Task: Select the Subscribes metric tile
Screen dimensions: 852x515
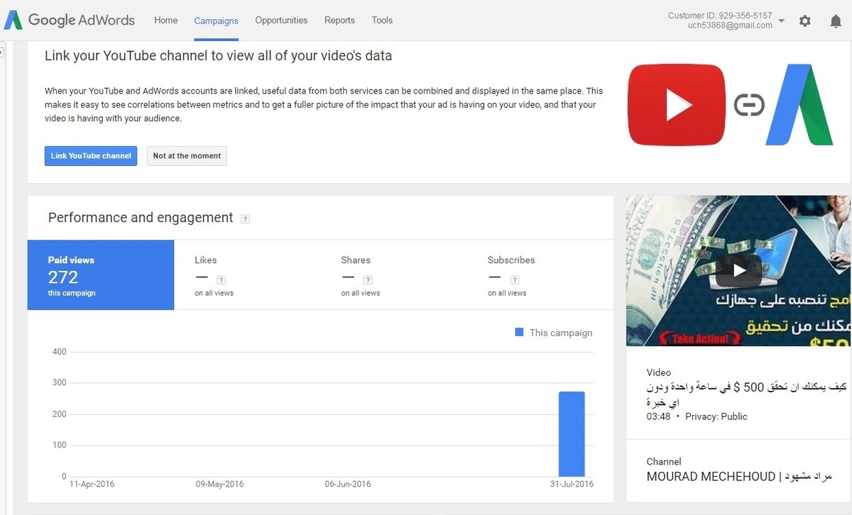Action: (540, 275)
